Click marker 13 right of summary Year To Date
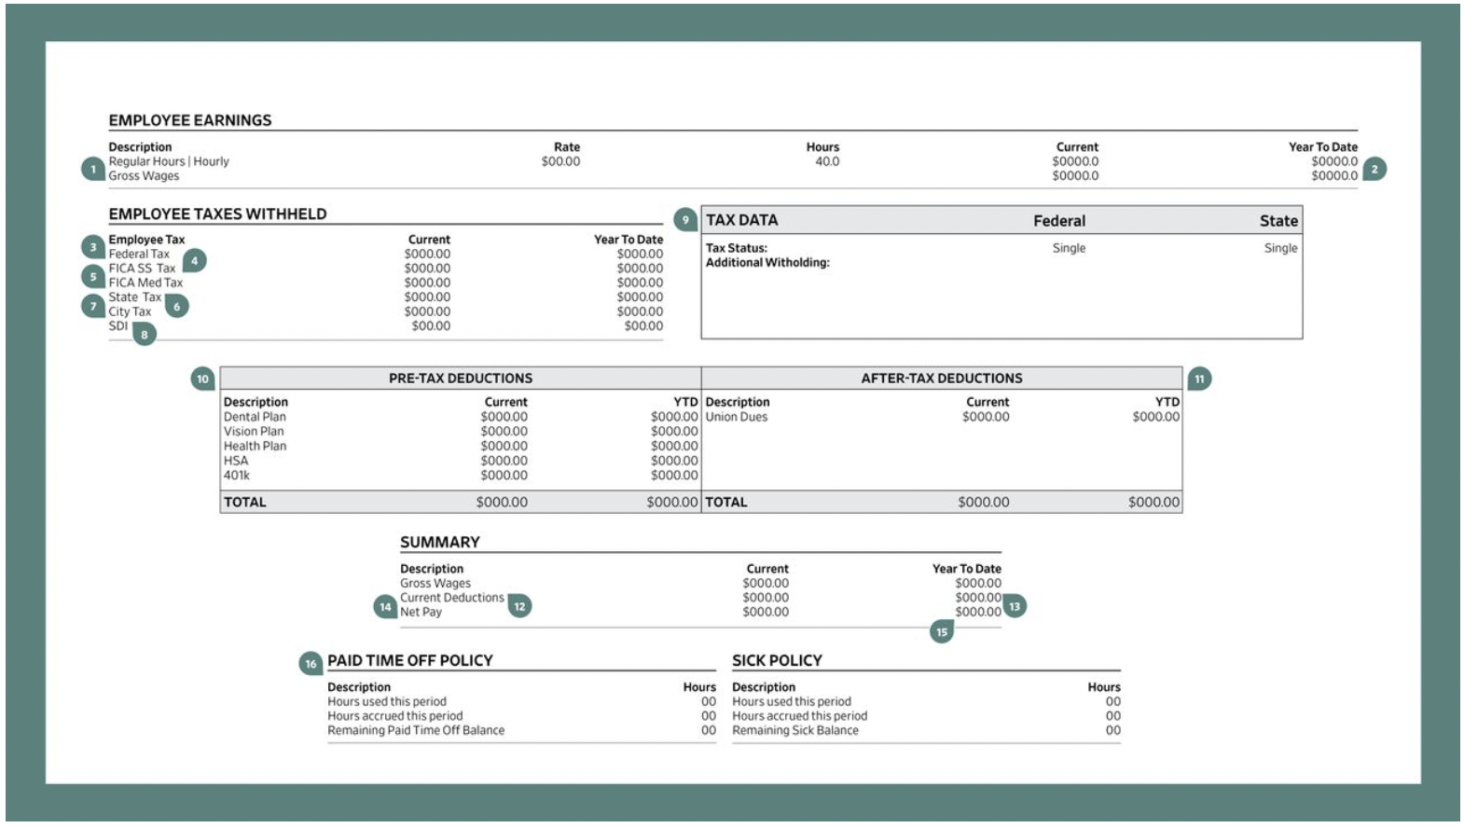This screenshot has height=828, width=1464. (x=1015, y=606)
